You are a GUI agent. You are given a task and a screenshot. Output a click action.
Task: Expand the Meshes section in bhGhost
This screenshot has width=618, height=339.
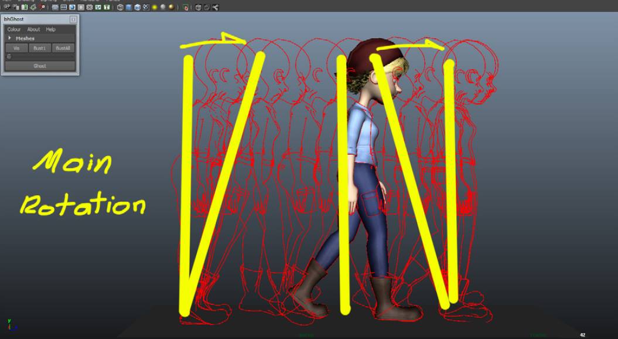[10, 38]
